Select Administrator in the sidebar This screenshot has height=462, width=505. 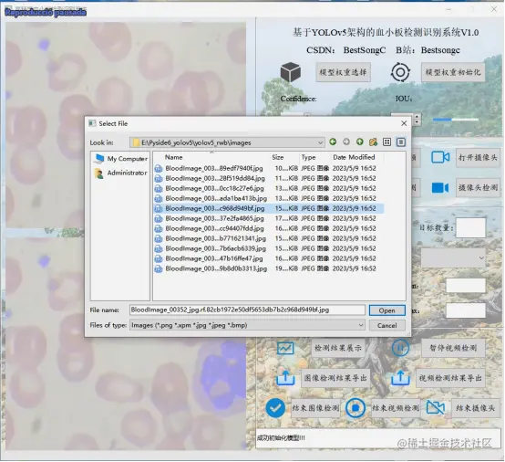(121, 173)
